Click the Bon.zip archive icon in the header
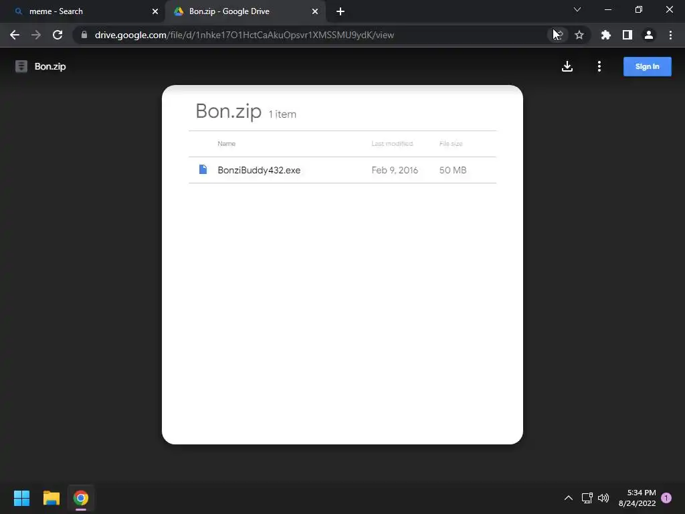Screen dimensions: 685x514 (x=21, y=66)
